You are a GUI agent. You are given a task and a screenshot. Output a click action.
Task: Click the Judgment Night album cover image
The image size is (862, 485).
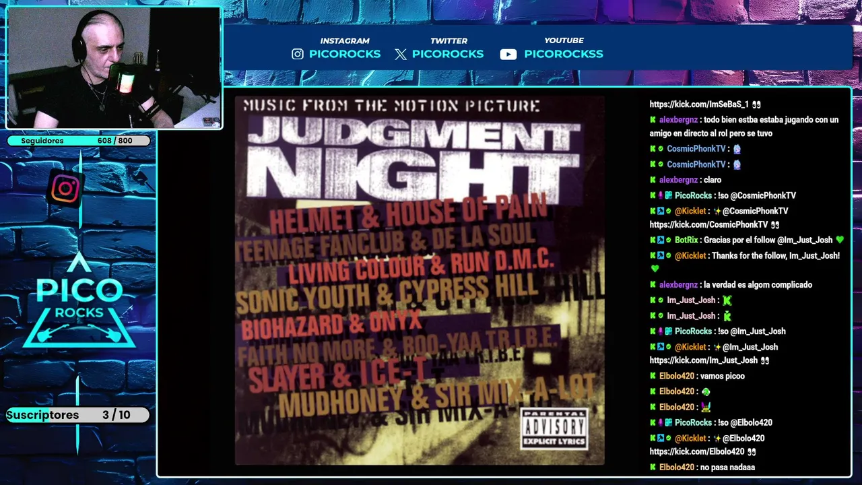[420, 280]
